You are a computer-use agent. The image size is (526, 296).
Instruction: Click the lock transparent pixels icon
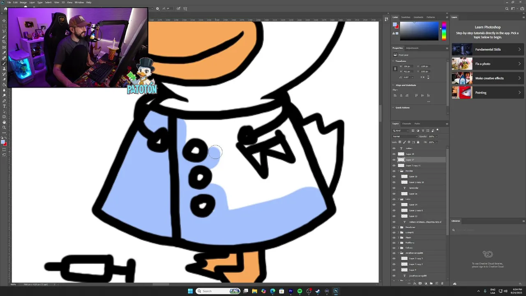(400, 142)
